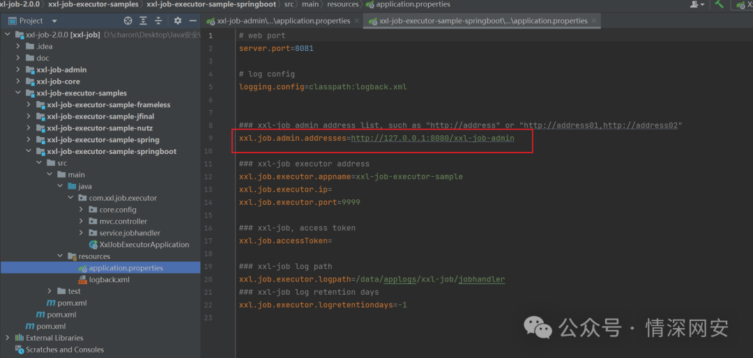
Task: Expand xxl-job-executor-sample-frameless module
Action: (x=29, y=104)
